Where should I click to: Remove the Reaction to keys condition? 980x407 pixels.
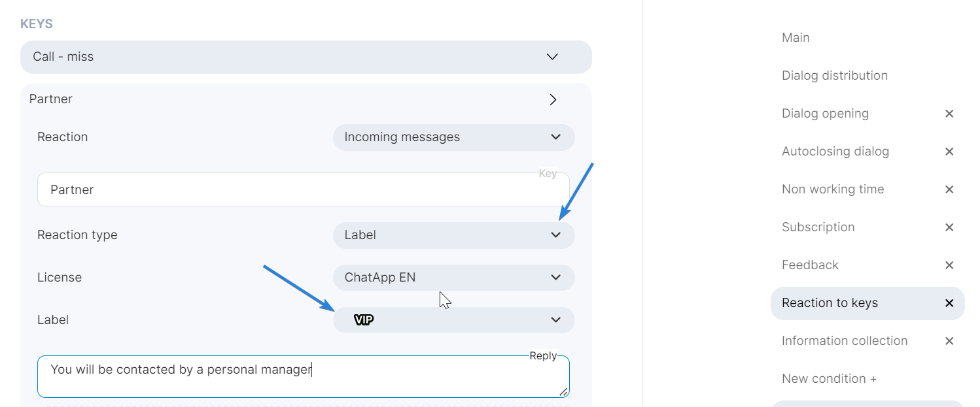pos(949,303)
